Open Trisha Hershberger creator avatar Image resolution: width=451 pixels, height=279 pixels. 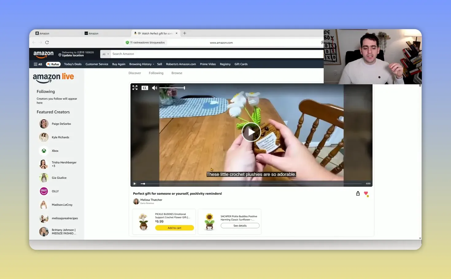(44, 164)
